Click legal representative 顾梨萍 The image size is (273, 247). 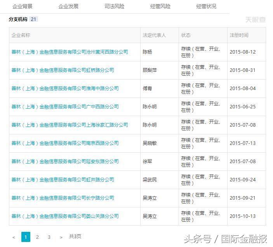point(150,70)
